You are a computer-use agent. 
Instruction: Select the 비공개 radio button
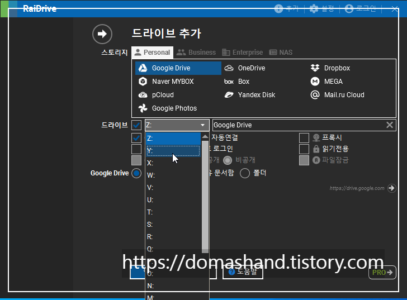(228, 160)
